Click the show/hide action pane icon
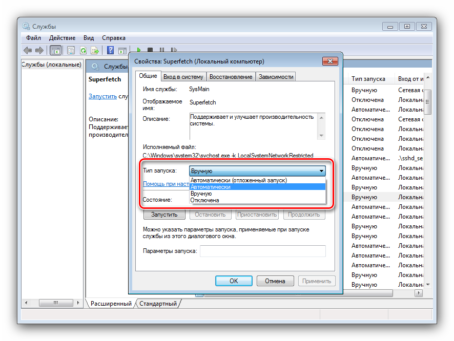The image size is (454, 341). tap(122, 51)
